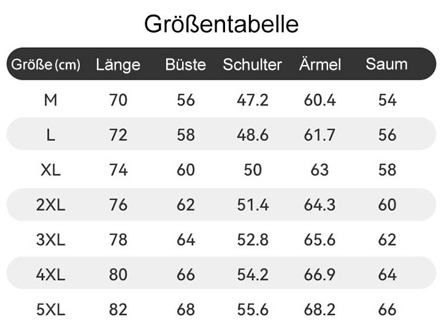Click the 2XL size row label

[50, 205]
